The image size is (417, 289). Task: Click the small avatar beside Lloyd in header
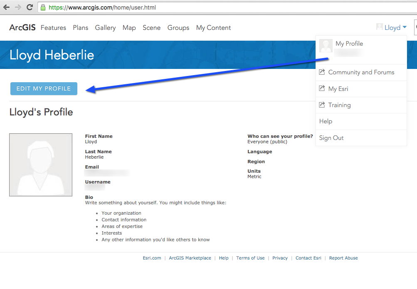[380, 27]
